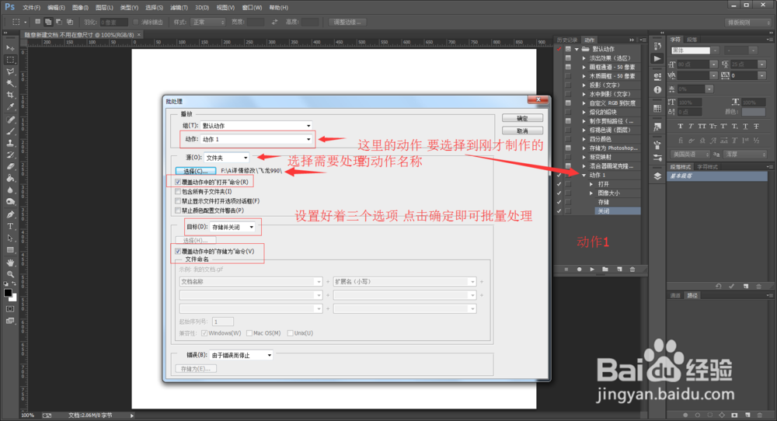Open the Layers panel icon in dock
Image resolution: width=777 pixels, height=421 pixels.
pos(657,176)
